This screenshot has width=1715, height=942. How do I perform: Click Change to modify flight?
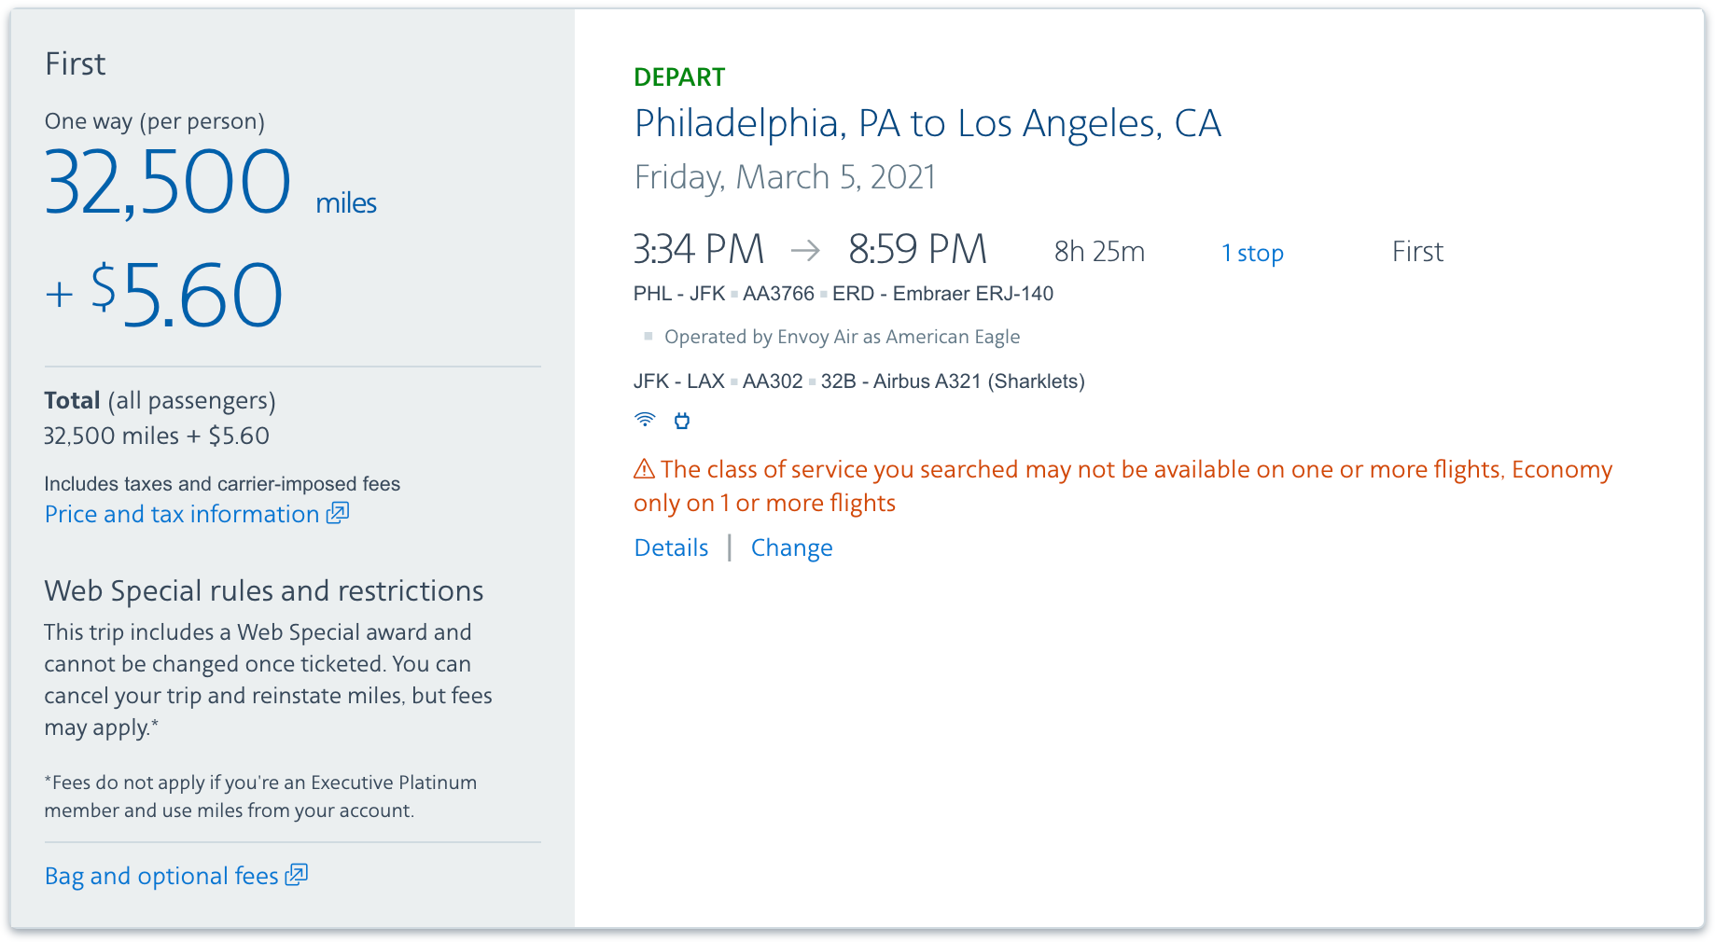pos(791,547)
